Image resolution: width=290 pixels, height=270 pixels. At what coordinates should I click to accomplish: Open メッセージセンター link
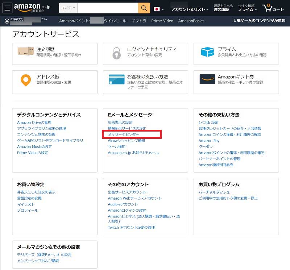123,134
